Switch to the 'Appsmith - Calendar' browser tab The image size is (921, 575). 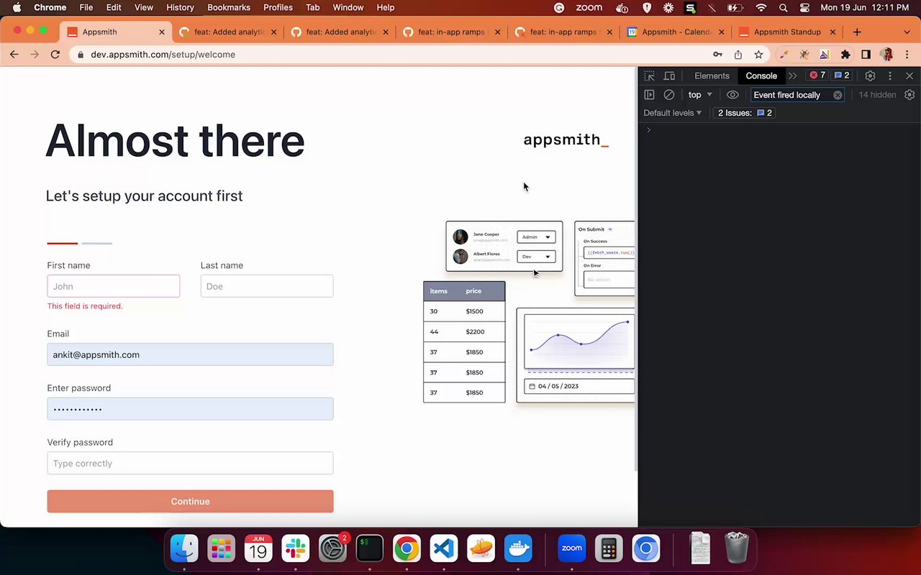pyautogui.click(x=676, y=32)
